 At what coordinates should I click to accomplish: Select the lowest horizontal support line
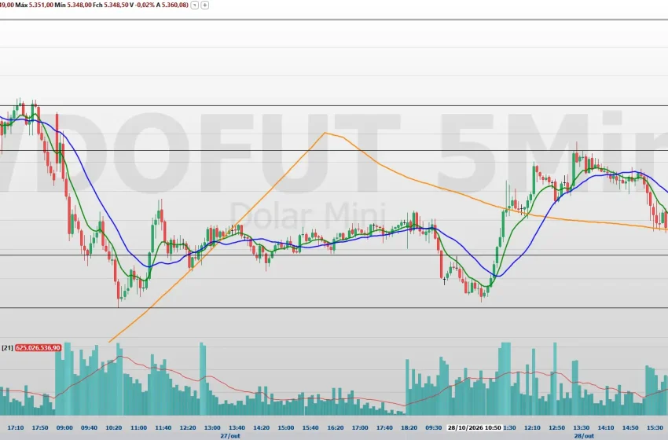tap(334, 307)
